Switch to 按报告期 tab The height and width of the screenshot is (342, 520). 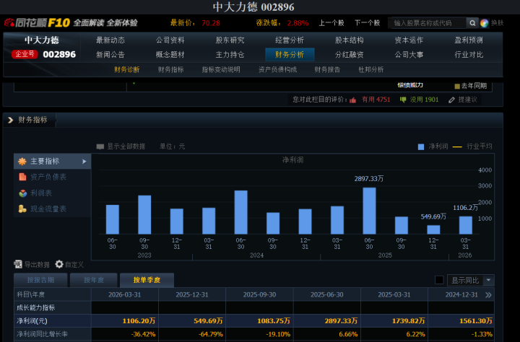40,280
